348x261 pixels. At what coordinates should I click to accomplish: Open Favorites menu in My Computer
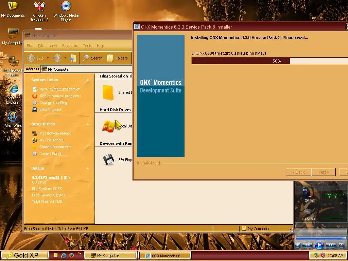70,46
